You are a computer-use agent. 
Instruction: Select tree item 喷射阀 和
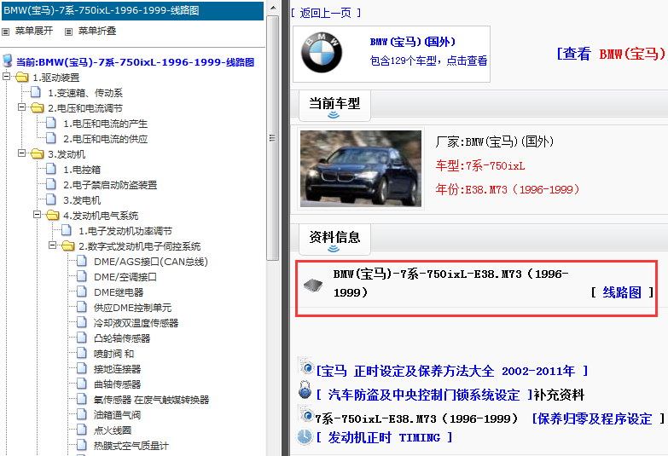113,354
